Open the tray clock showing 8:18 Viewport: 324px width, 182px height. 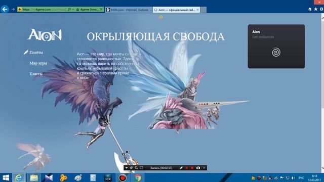[314, 178]
